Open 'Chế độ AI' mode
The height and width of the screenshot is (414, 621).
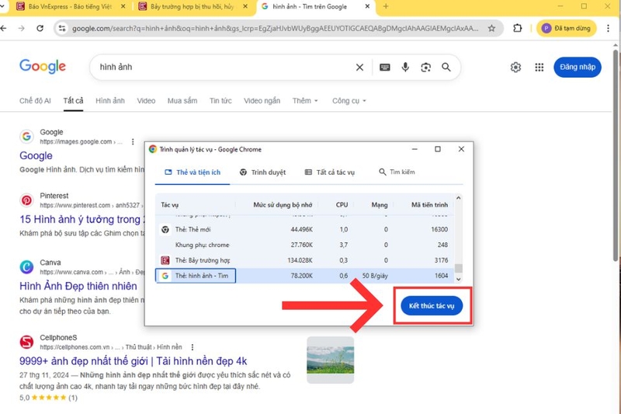point(35,101)
